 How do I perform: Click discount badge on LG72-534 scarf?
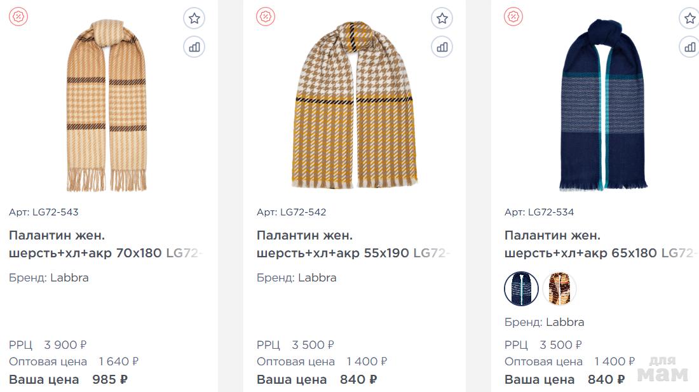tap(513, 17)
